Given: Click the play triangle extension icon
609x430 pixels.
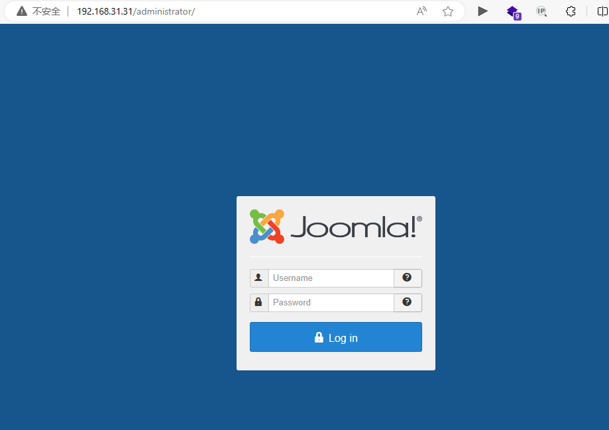Looking at the screenshot, I should (482, 11).
